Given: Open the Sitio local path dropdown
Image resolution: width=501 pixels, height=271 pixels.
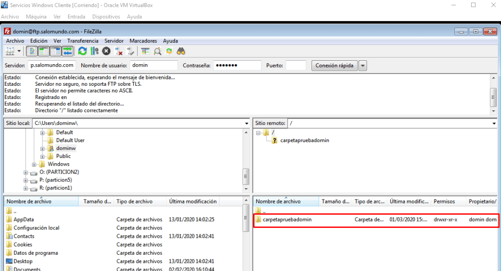Looking at the screenshot, I should click(x=246, y=123).
